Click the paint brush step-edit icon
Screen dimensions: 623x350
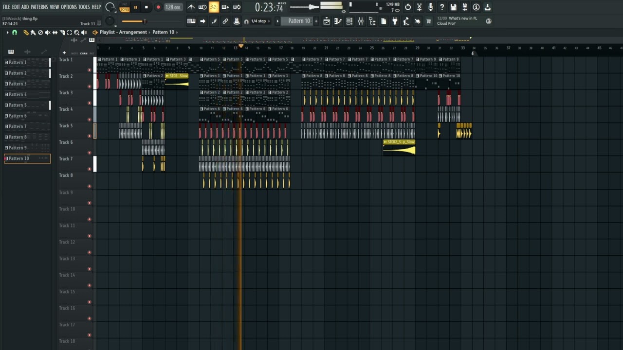click(x=214, y=21)
